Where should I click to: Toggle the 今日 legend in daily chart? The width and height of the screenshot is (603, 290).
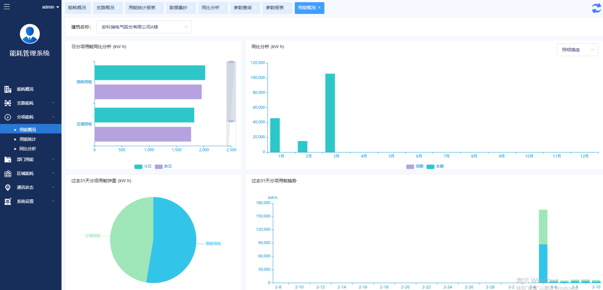[x=143, y=166]
